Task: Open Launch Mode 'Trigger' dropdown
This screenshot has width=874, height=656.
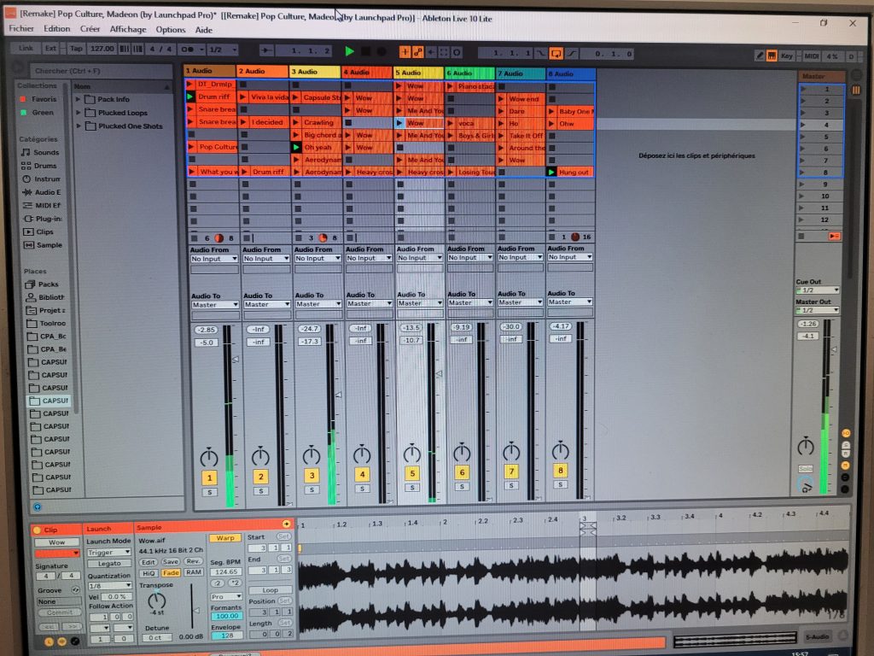Action: click(x=109, y=553)
